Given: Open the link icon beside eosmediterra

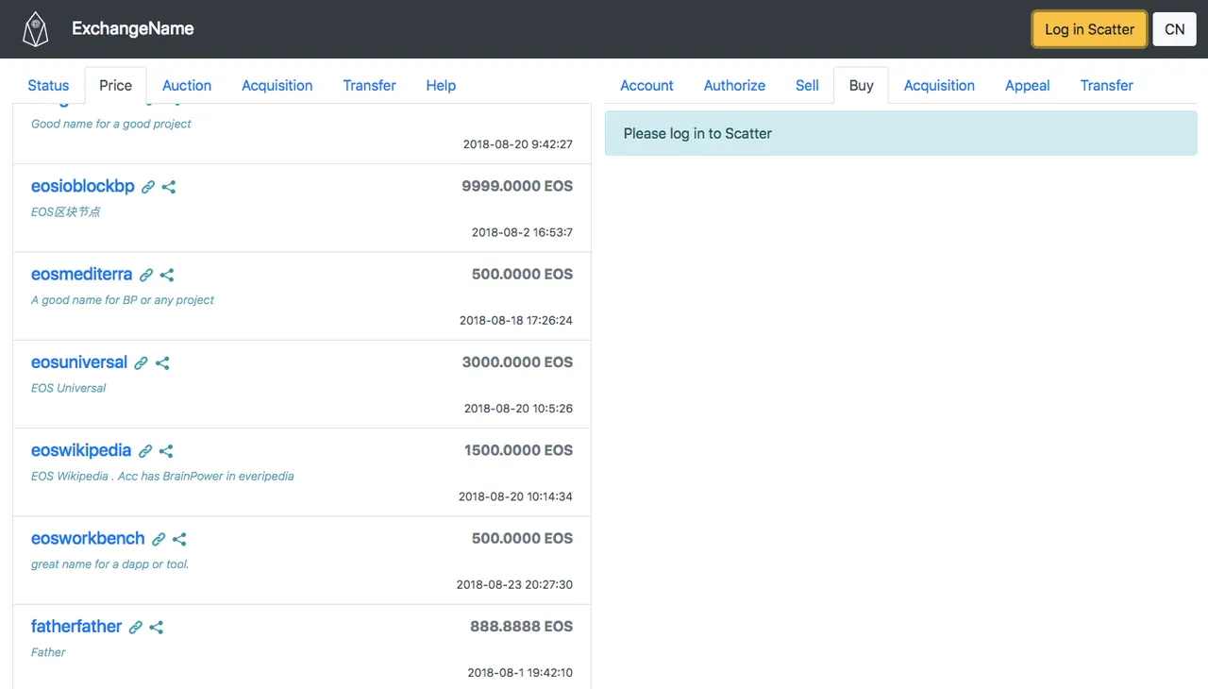Looking at the screenshot, I should pyautogui.click(x=146, y=275).
